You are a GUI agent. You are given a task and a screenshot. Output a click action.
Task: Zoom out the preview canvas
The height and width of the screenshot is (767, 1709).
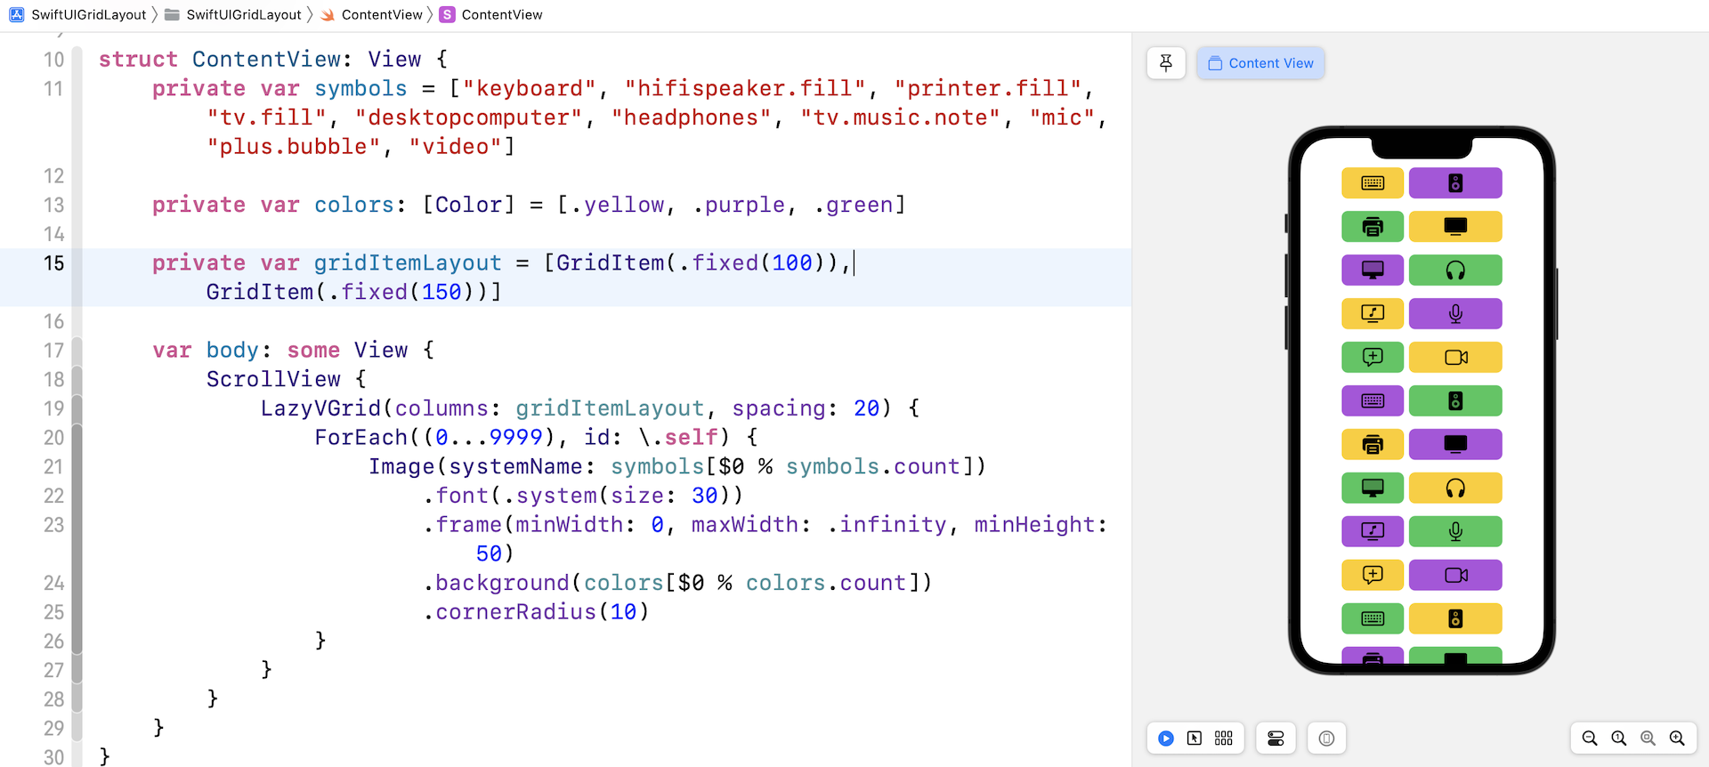[1590, 739]
